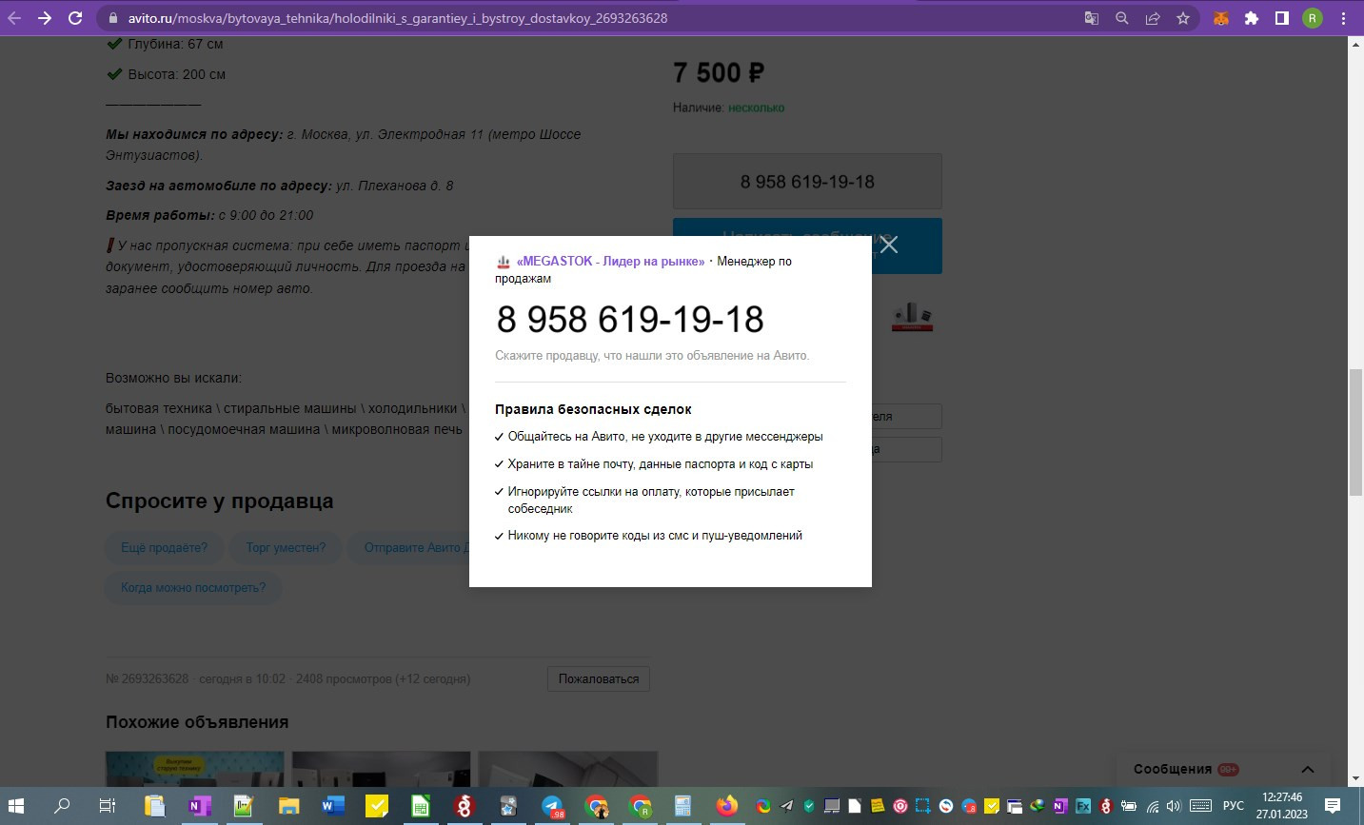Image resolution: width=1364 pixels, height=825 pixels.
Task: Open the Extensions puzzle menu
Action: pos(1252,18)
